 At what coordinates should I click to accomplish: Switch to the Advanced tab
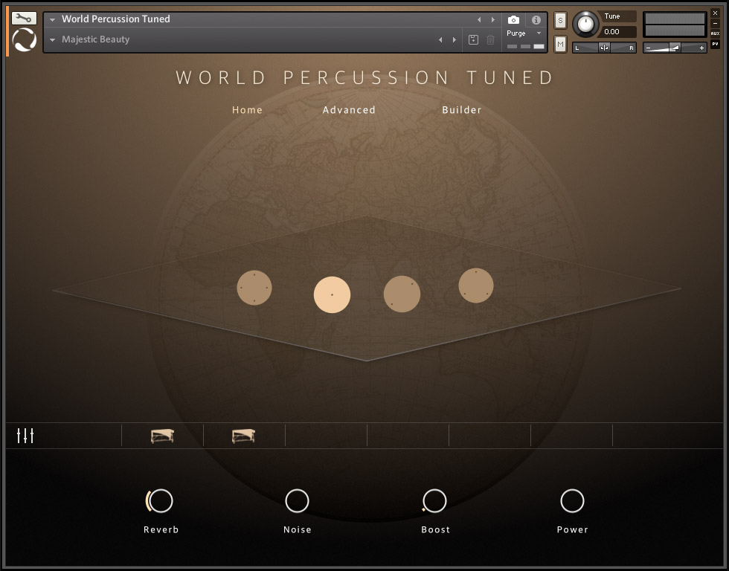coord(348,109)
